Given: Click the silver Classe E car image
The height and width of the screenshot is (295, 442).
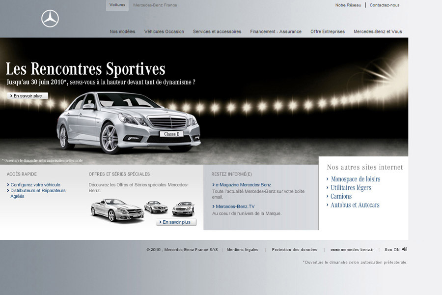Looking at the screenshot, I should [129, 122].
